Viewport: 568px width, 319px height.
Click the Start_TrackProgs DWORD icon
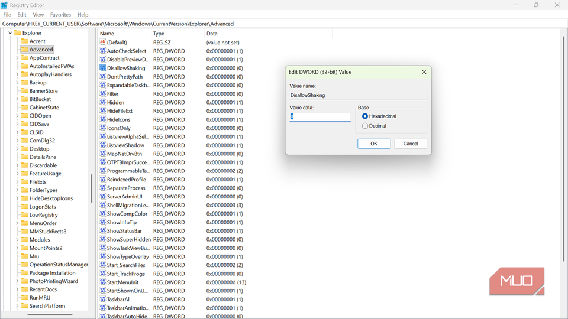(x=103, y=274)
